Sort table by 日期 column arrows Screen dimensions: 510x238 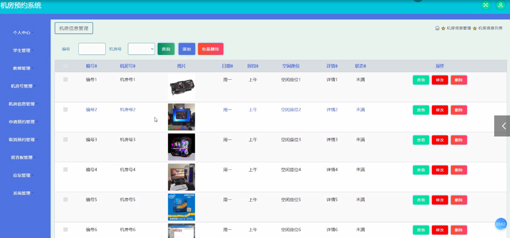(x=232, y=66)
